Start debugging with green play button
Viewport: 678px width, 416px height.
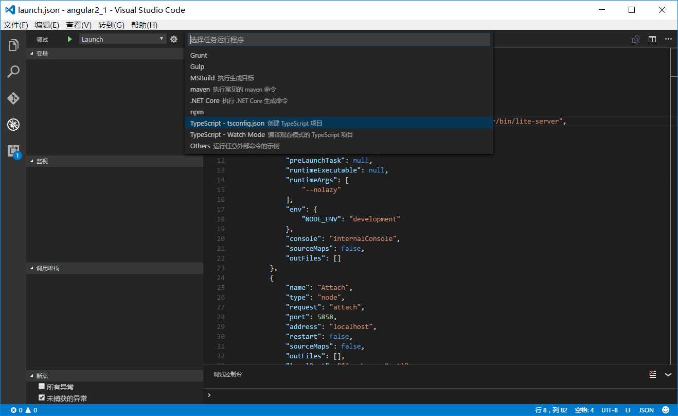coord(70,39)
